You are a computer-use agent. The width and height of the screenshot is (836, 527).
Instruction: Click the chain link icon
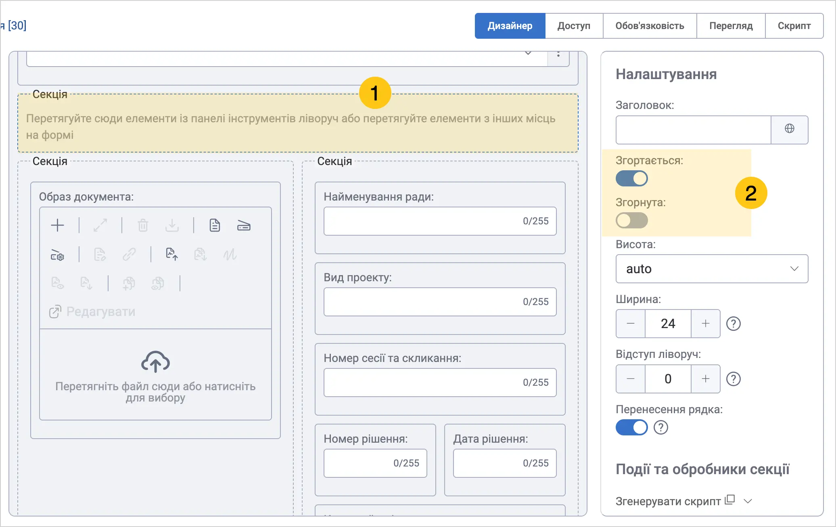point(129,255)
